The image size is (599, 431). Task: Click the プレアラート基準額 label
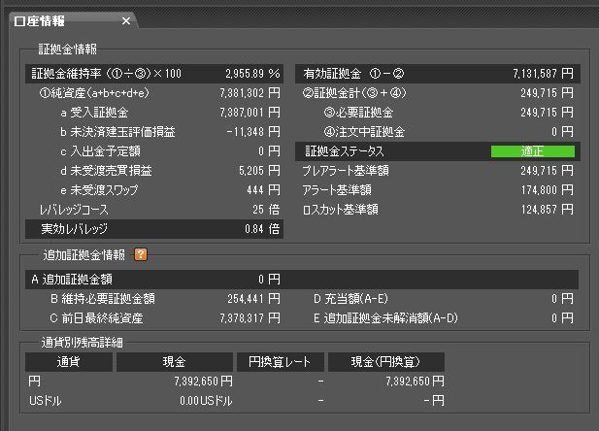[347, 171]
